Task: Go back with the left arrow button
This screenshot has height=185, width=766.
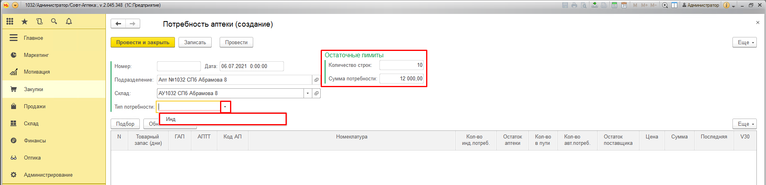Action: [x=118, y=24]
